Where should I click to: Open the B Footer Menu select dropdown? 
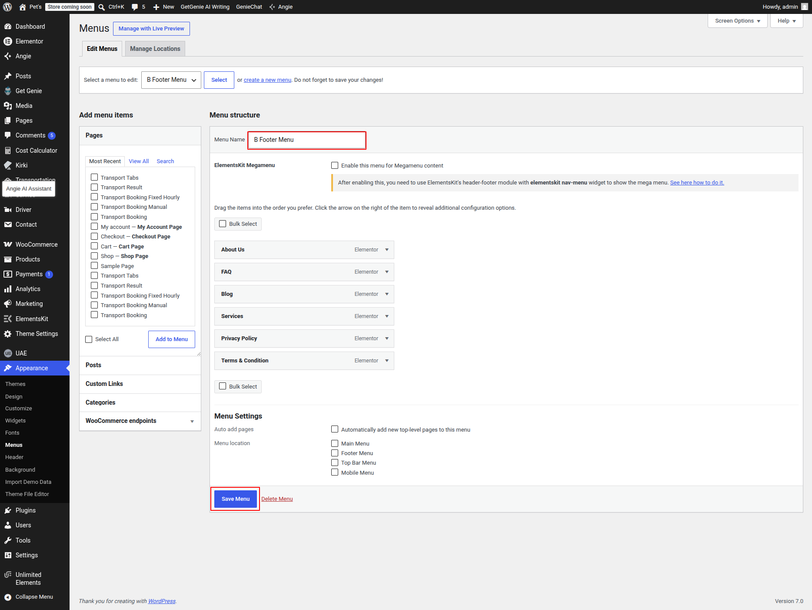[x=171, y=80]
